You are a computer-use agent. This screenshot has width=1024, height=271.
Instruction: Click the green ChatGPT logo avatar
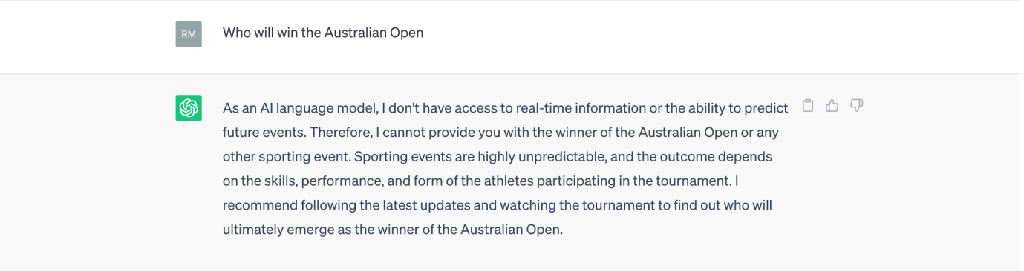(x=189, y=108)
